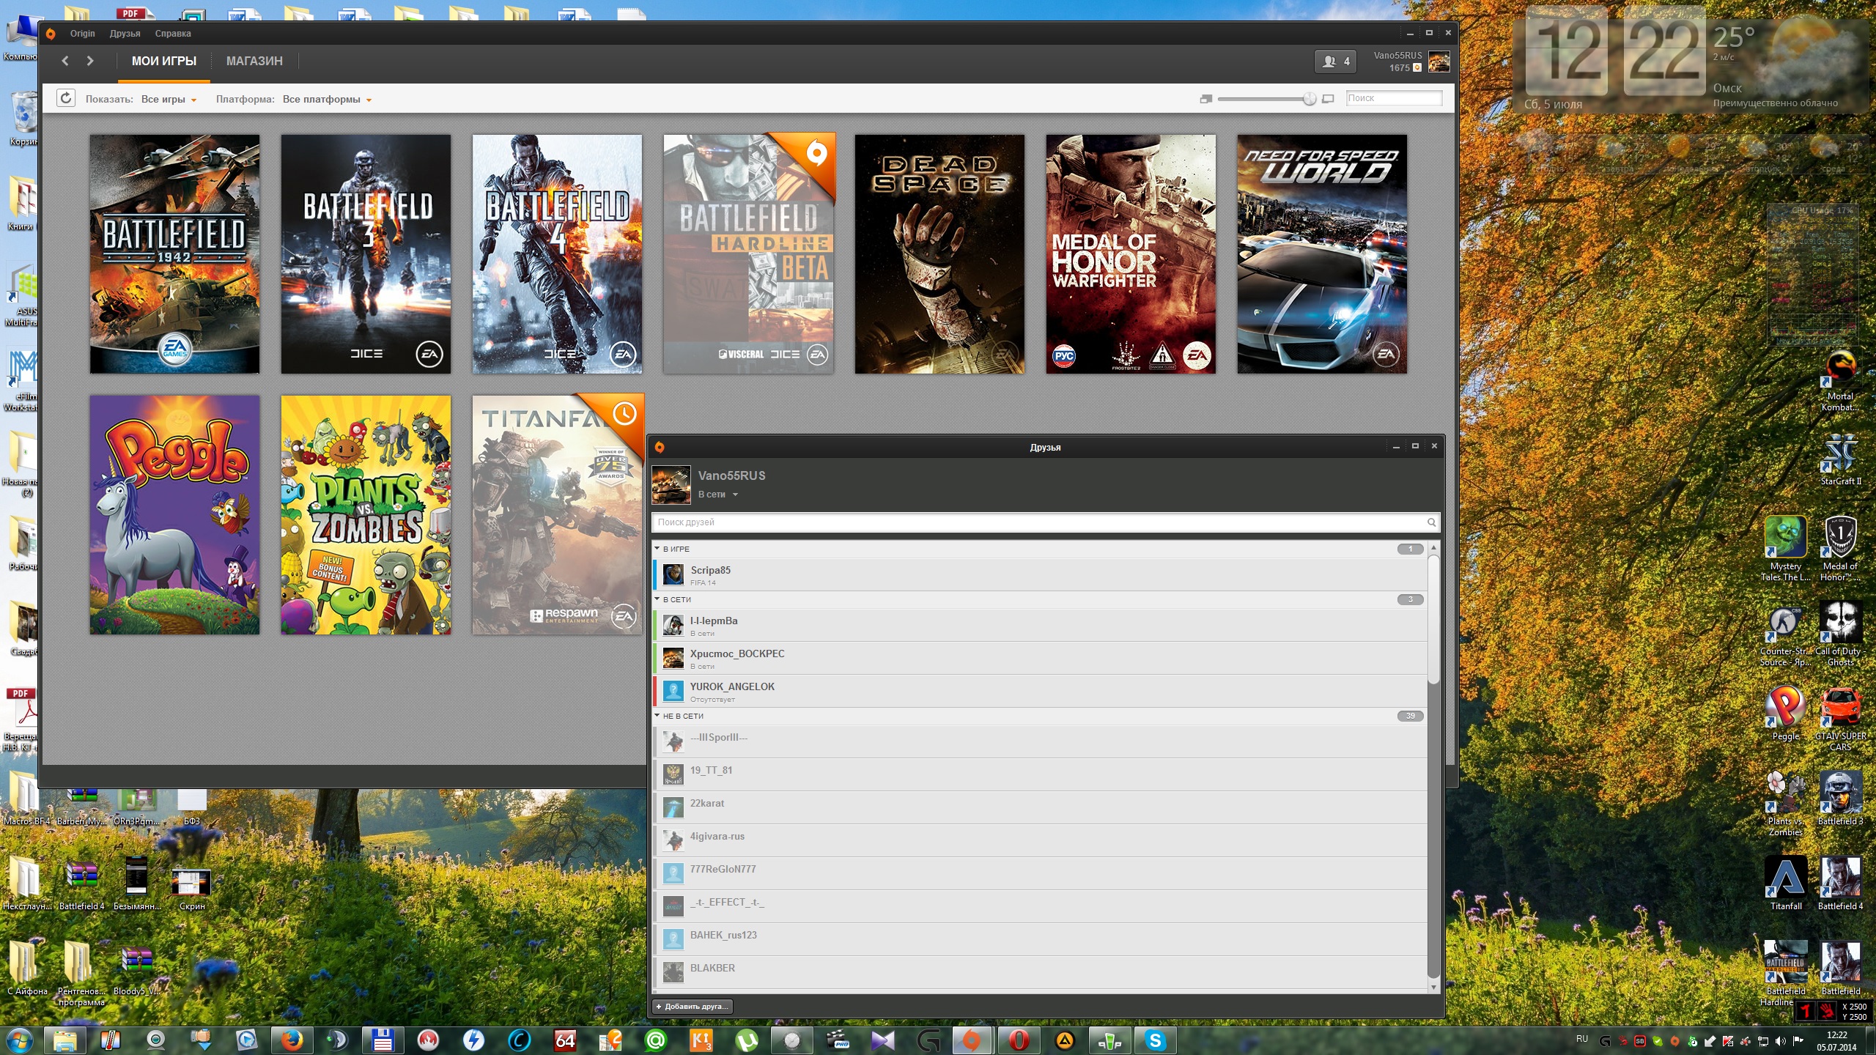Viewport: 1876px width, 1055px height.
Task: Open StarCraft II desktop shortcut
Action: point(1841,460)
